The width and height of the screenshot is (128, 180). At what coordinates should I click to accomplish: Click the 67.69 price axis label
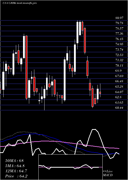click(x=119, y=76)
